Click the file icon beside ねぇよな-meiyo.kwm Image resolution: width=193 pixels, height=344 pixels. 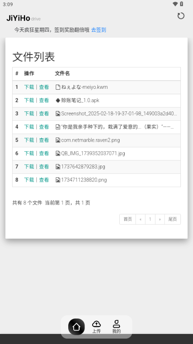point(58,87)
